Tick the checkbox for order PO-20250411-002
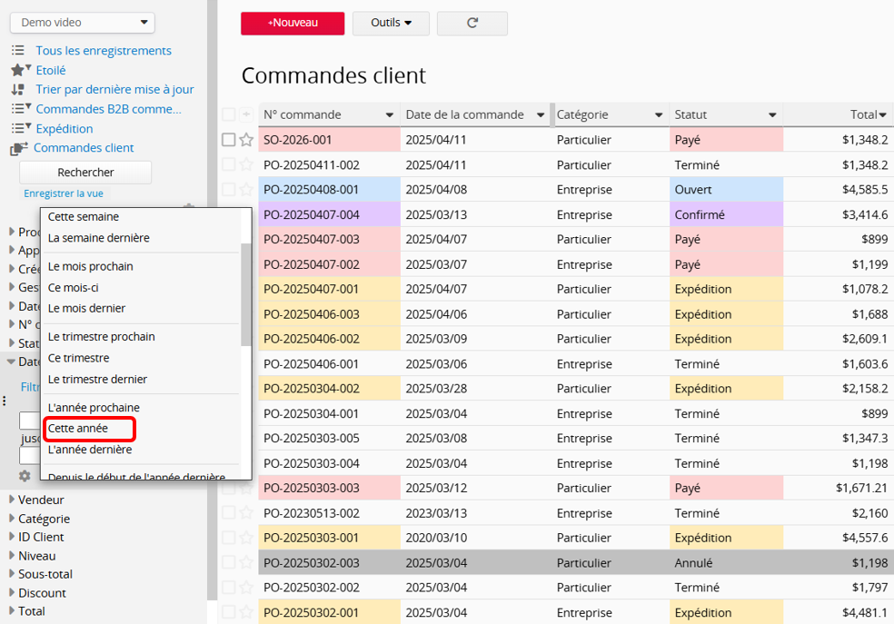Image resolution: width=894 pixels, height=624 pixels. pyautogui.click(x=229, y=164)
